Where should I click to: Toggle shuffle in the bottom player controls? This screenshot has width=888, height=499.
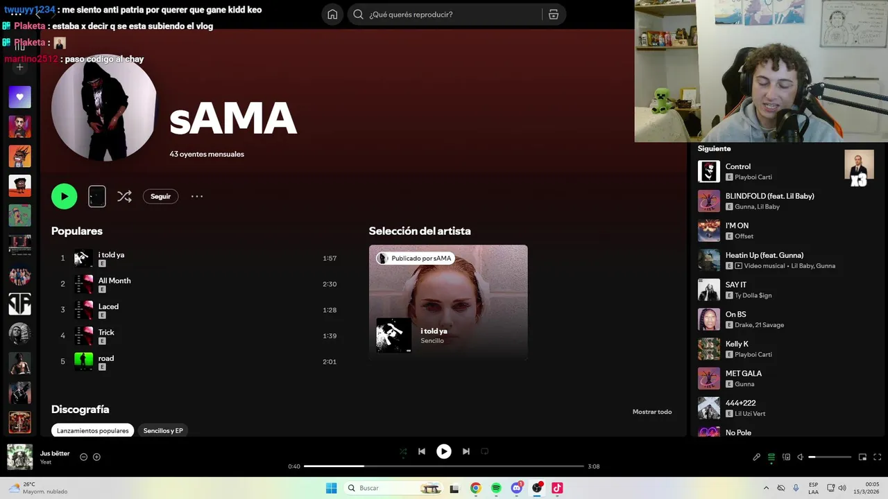(403, 451)
